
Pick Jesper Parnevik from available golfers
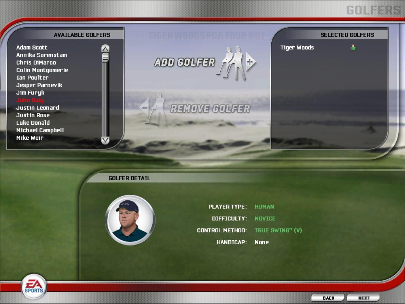(x=39, y=85)
